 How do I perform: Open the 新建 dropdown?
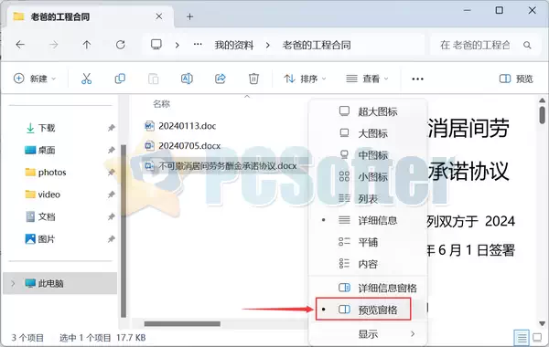[x=35, y=79]
